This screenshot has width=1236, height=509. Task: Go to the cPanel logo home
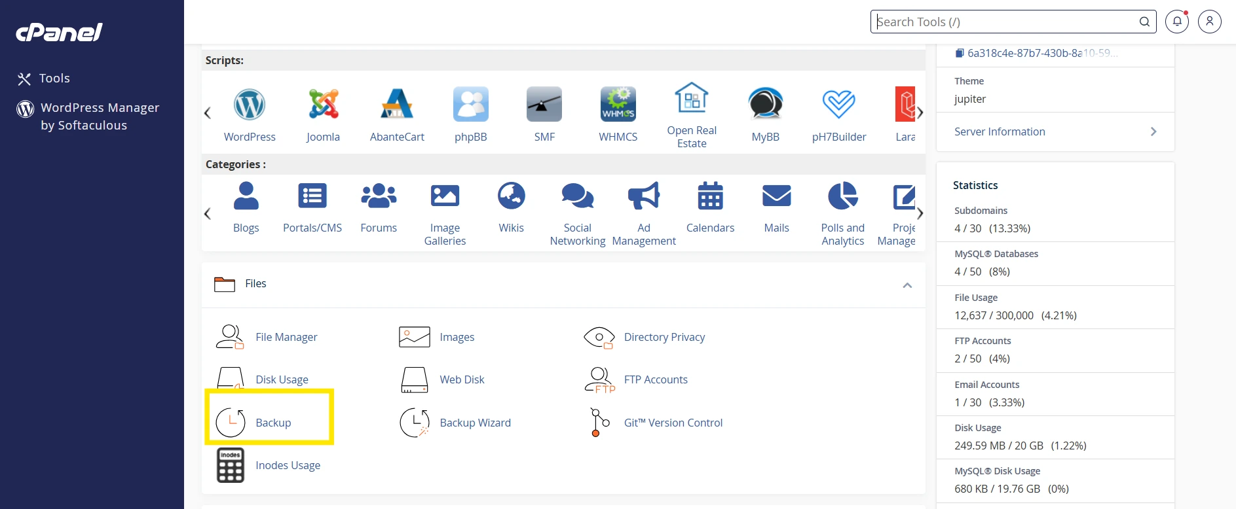tap(59, 32)
